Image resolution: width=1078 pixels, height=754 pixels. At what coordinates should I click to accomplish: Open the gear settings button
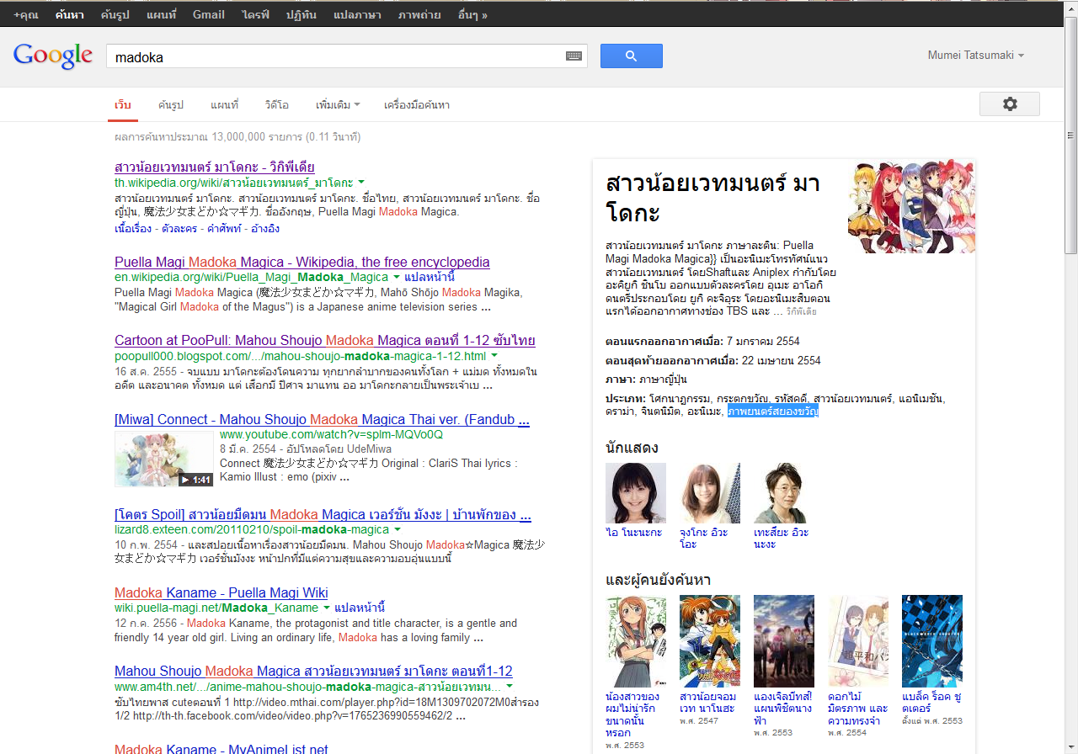tap(1009, 104)
